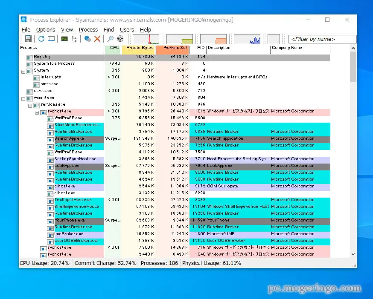This screenshot has height=299, width=373.
Task: Click the StartMenuExperience process icon
Action: (50, 126)
